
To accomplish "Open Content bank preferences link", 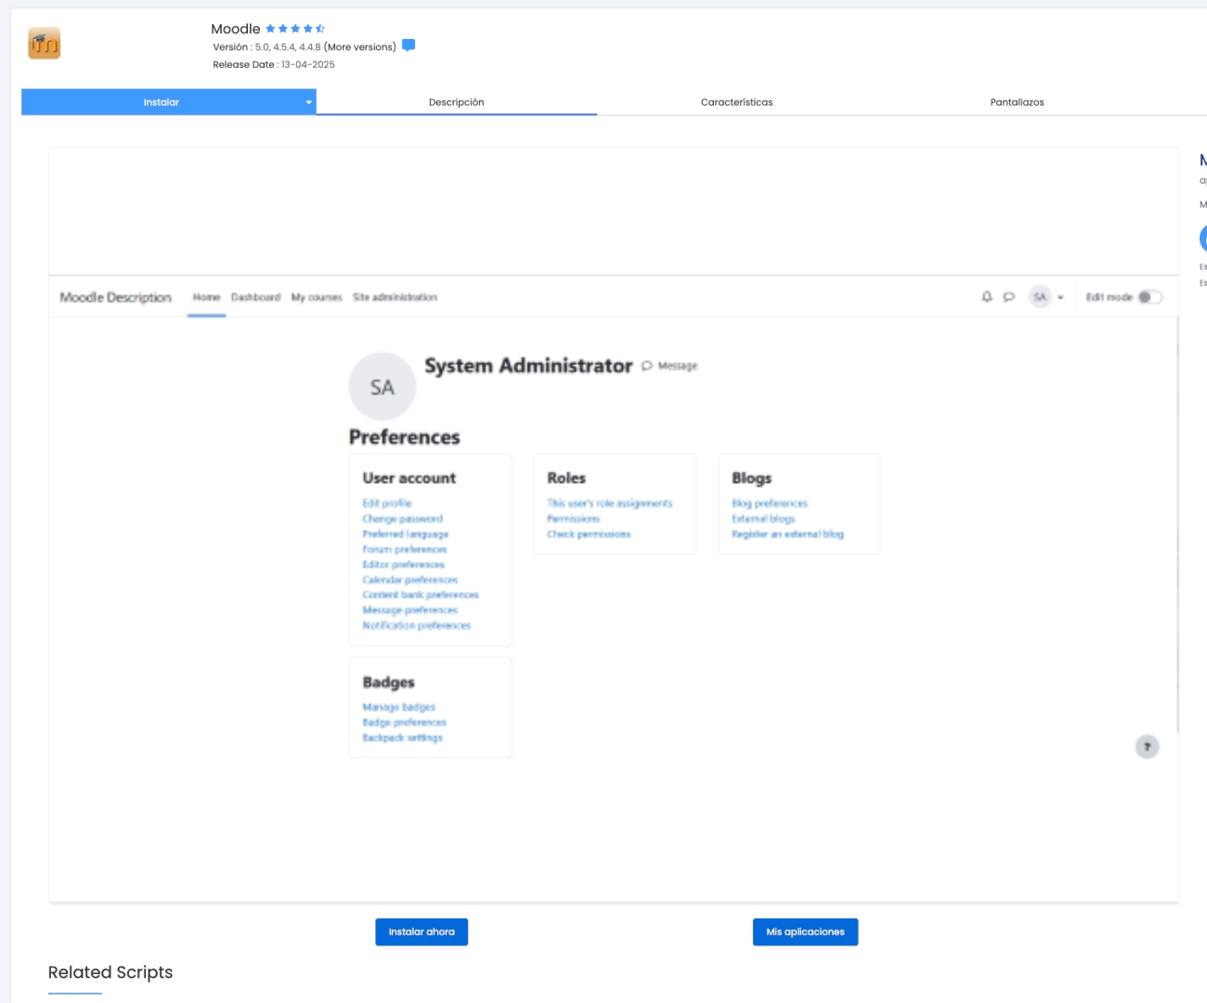I will [x=421, y=595].
